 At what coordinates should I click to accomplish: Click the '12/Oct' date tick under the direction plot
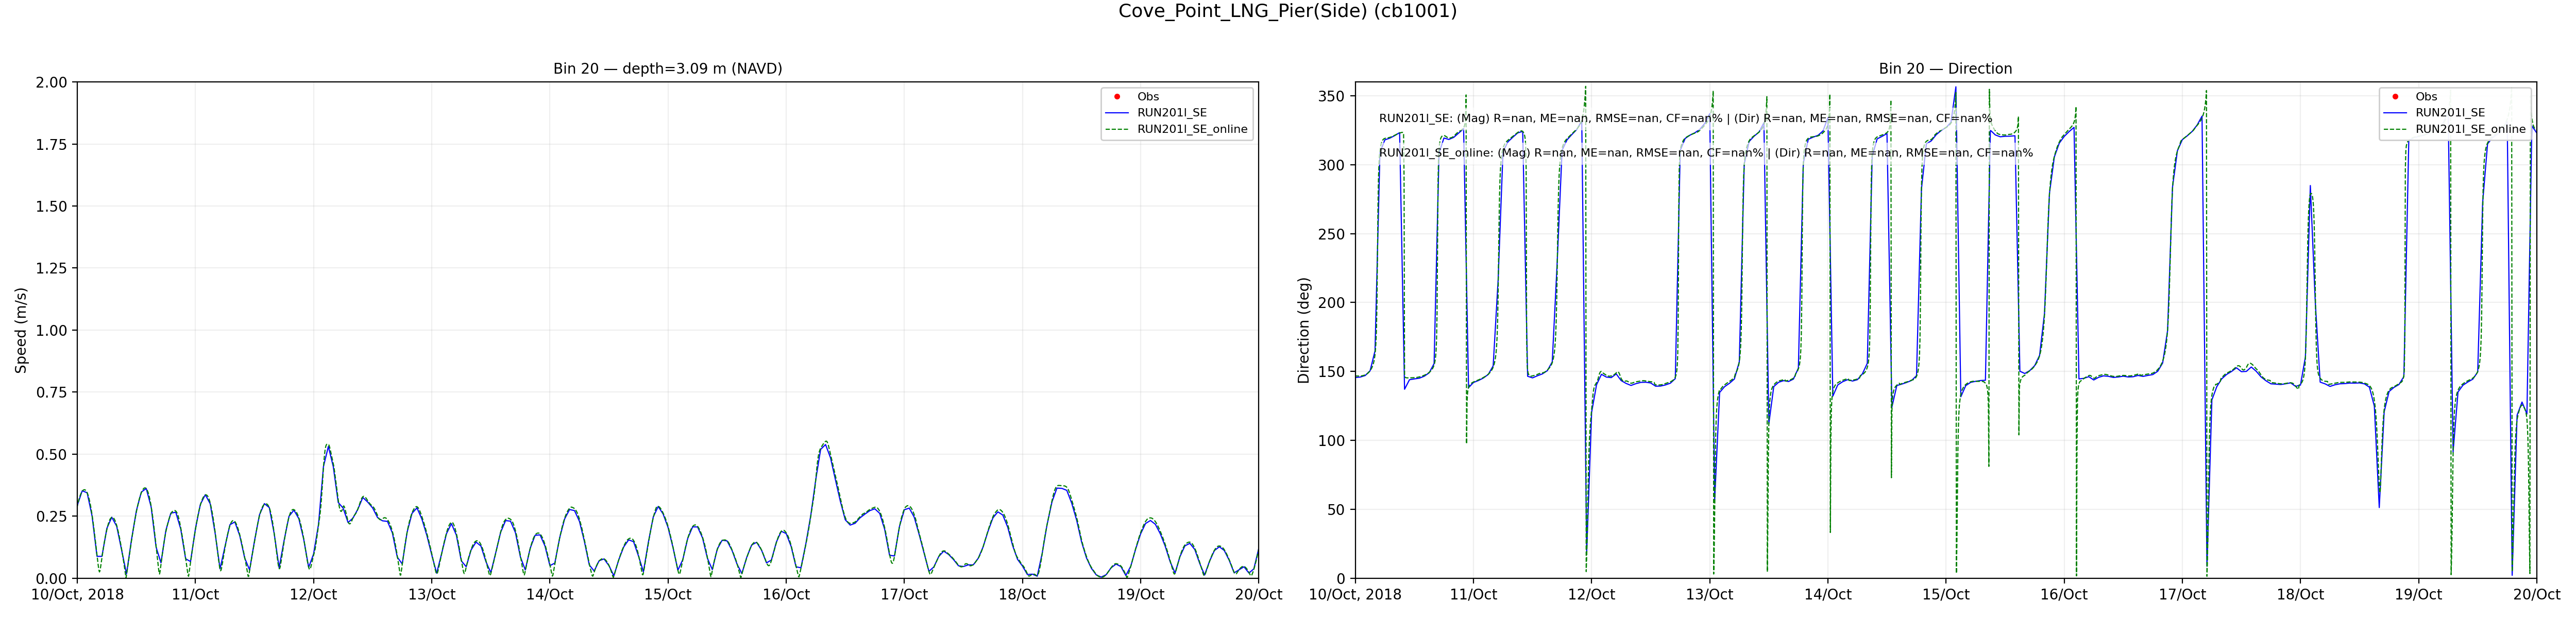tap(1591, 594)
